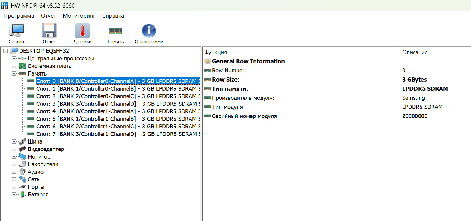Open the Программа menu
471x221 pixels.
19,16
